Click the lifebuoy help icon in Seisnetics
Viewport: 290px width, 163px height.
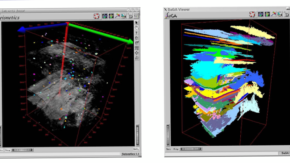(96, 16)
